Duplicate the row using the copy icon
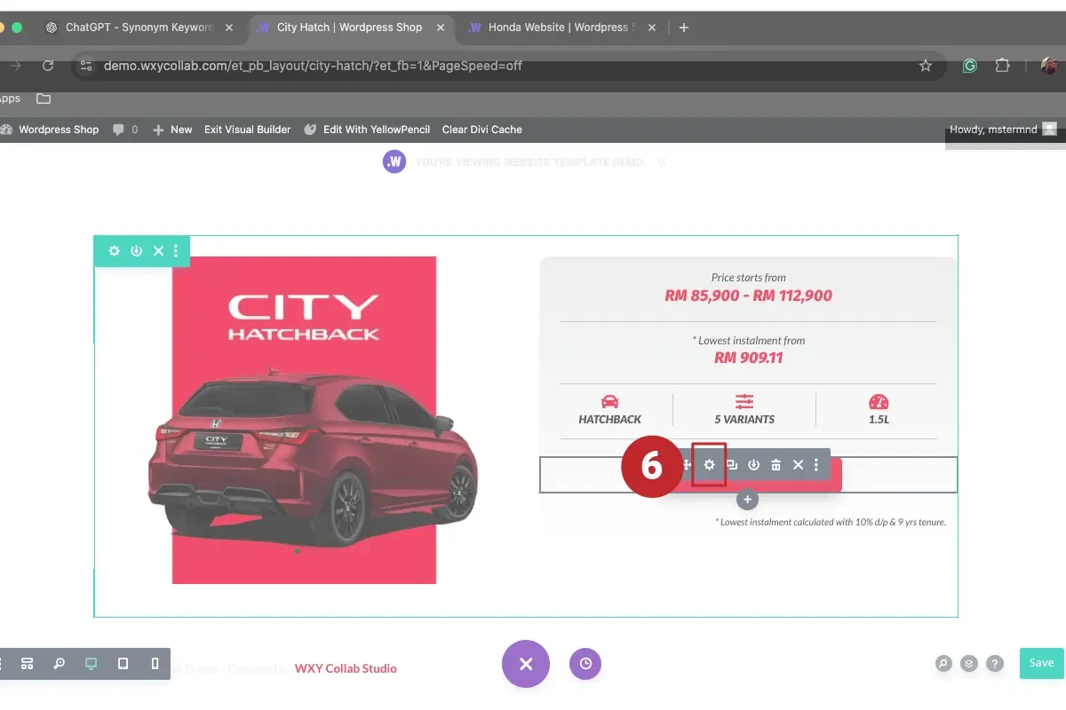The height and width of the screenshot is (710, 1066). (731, 464)
